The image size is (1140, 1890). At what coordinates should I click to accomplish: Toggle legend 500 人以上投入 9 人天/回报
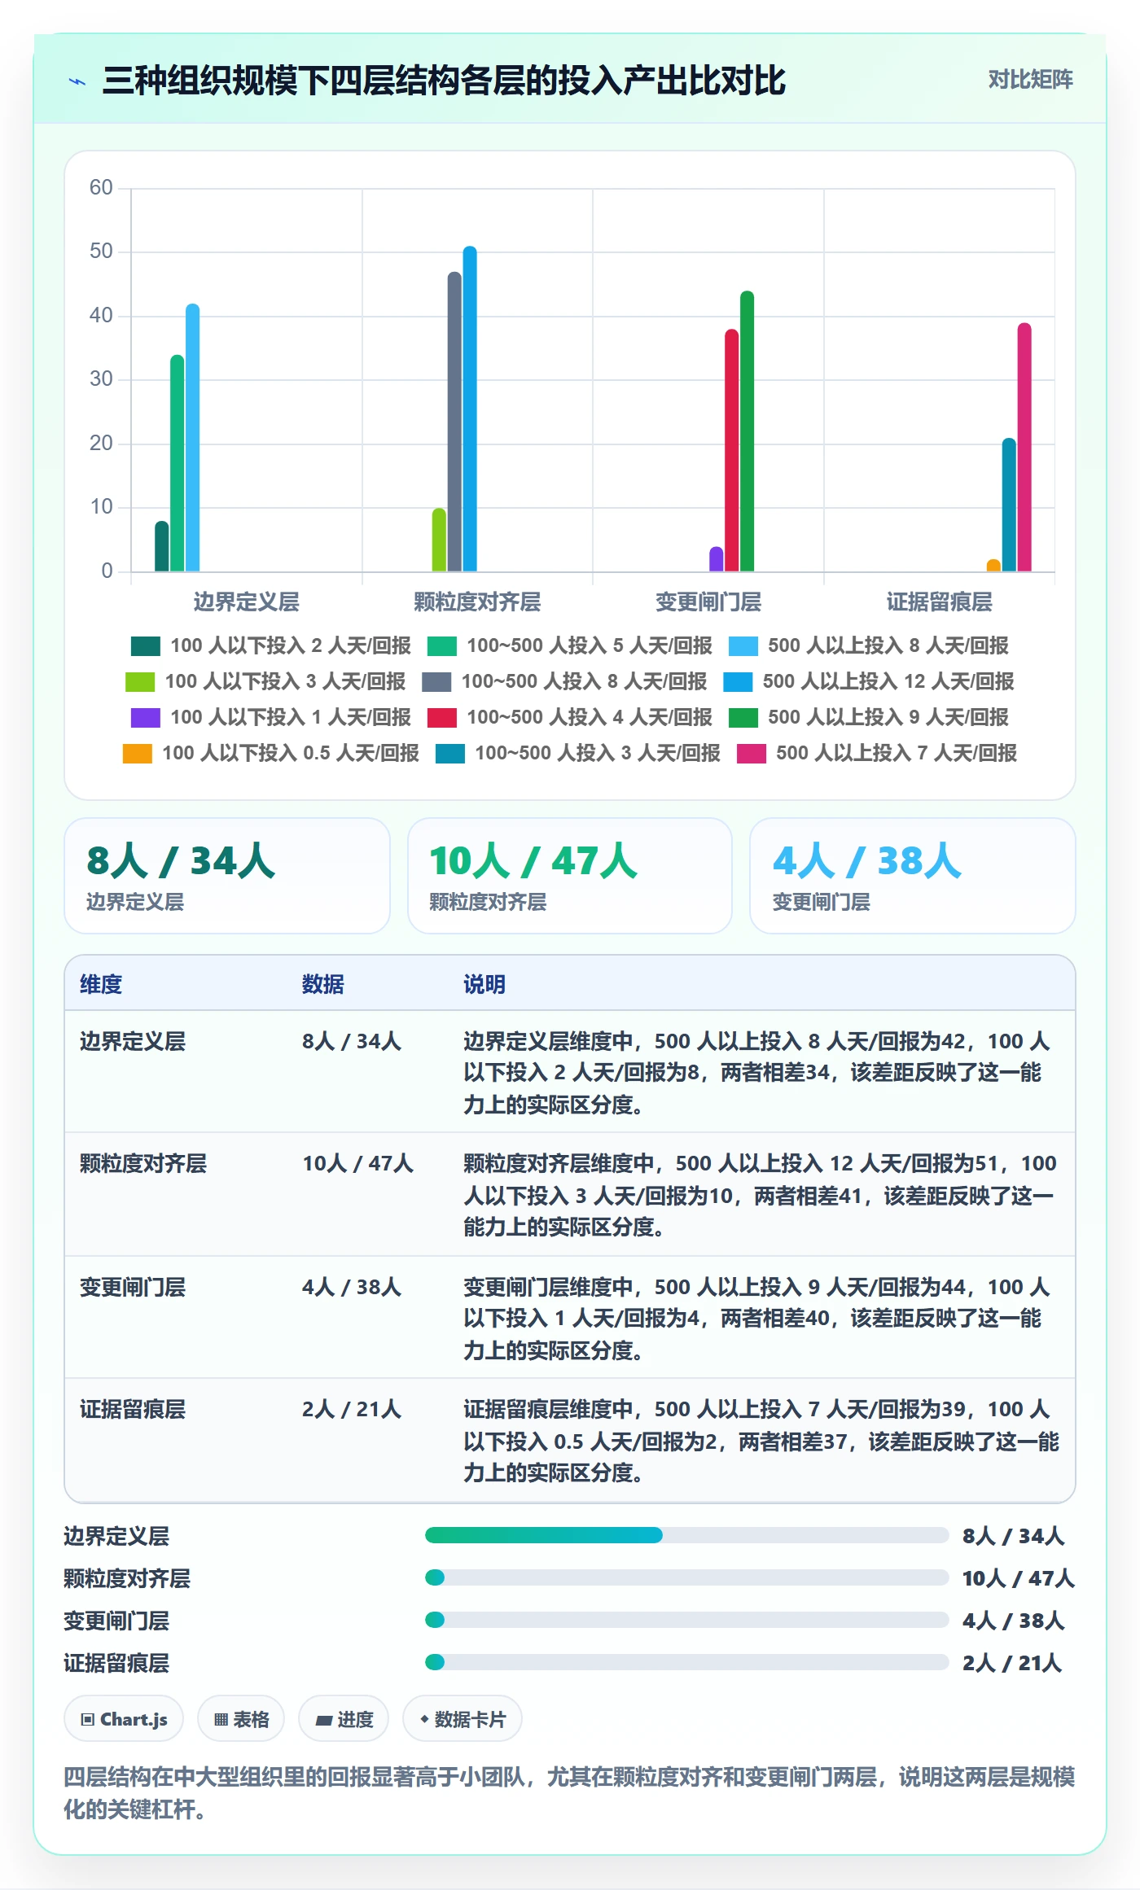click(868, 717)
